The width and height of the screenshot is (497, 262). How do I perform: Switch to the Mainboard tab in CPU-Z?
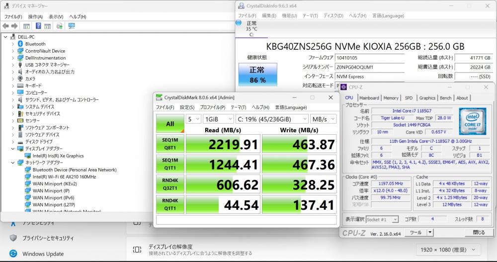point(369,98)
